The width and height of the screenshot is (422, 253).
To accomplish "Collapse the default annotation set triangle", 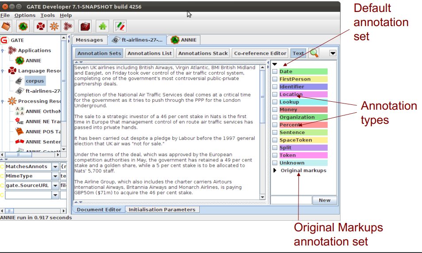I will coord(275,64).
